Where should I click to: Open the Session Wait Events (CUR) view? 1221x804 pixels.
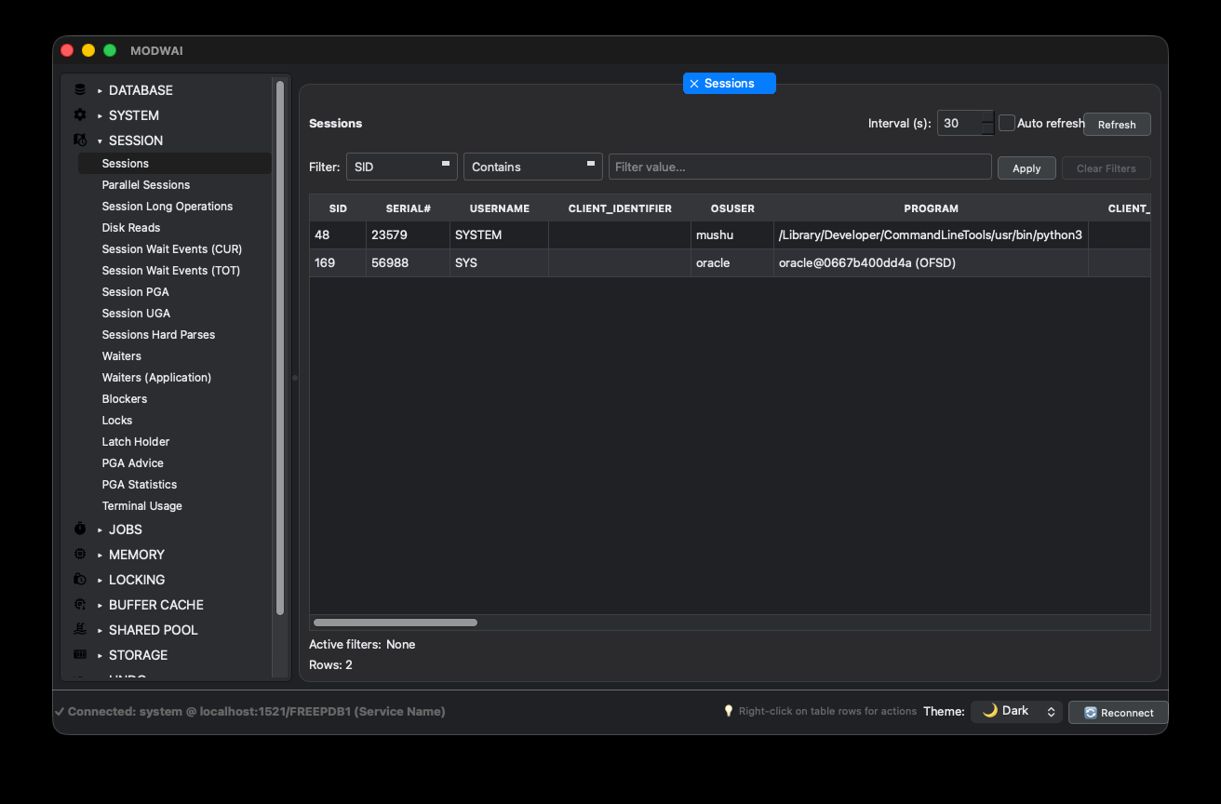pos(171,248)
